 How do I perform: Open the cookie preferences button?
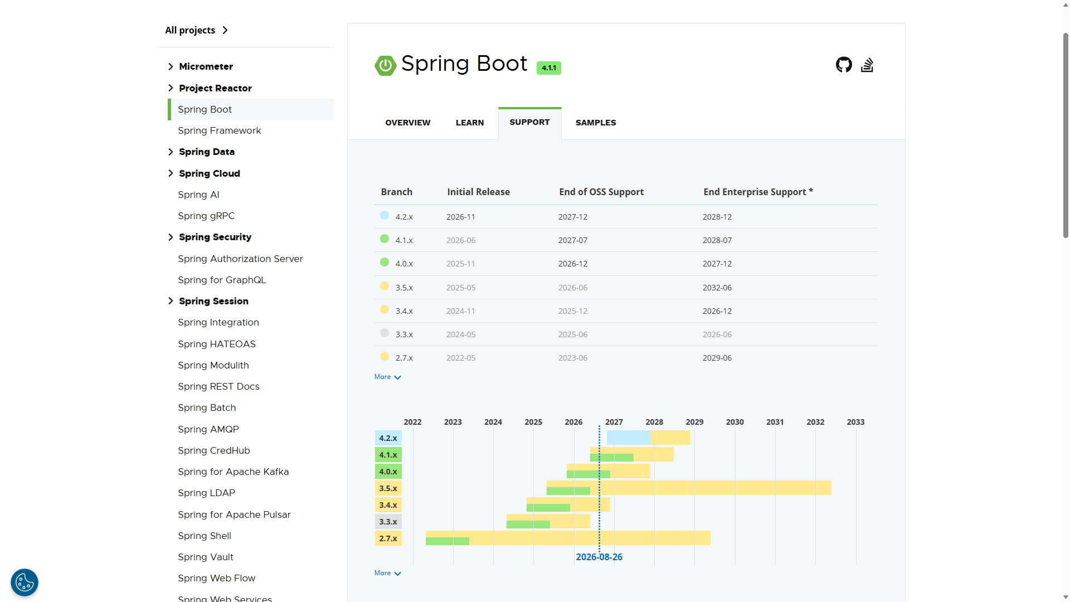click(x=25, y=582)
